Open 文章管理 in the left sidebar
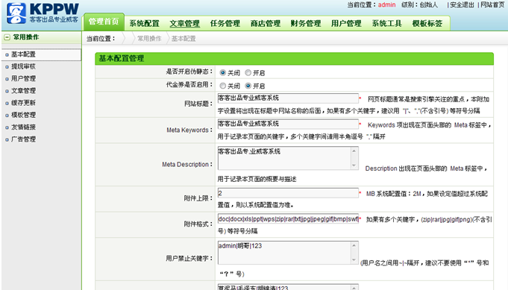508x290 pixels. [x=23, y=91]
